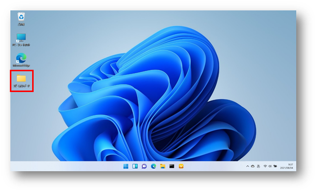Click the battery status tray icon
This screenshot has height=192, width=317.
coord(275,166)
